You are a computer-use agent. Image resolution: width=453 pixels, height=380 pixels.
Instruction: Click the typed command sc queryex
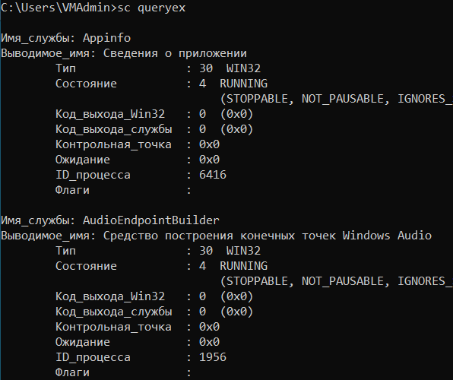click(x=151, y=8)
